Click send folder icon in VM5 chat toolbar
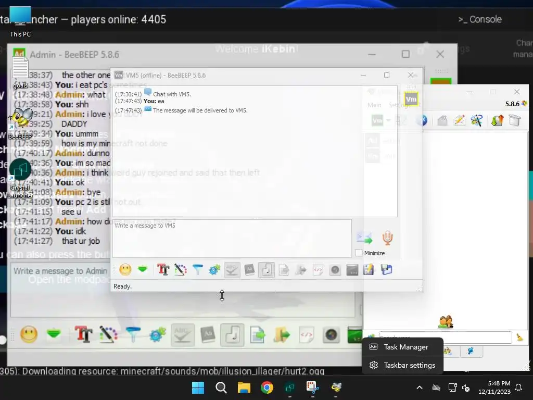533x400 pixels. 301,270
